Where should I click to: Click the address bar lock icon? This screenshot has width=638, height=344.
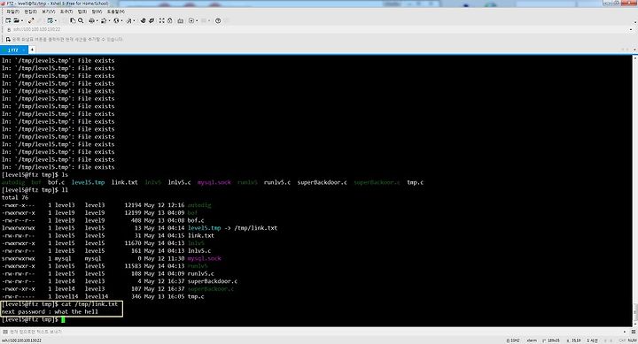click(9, 30)
